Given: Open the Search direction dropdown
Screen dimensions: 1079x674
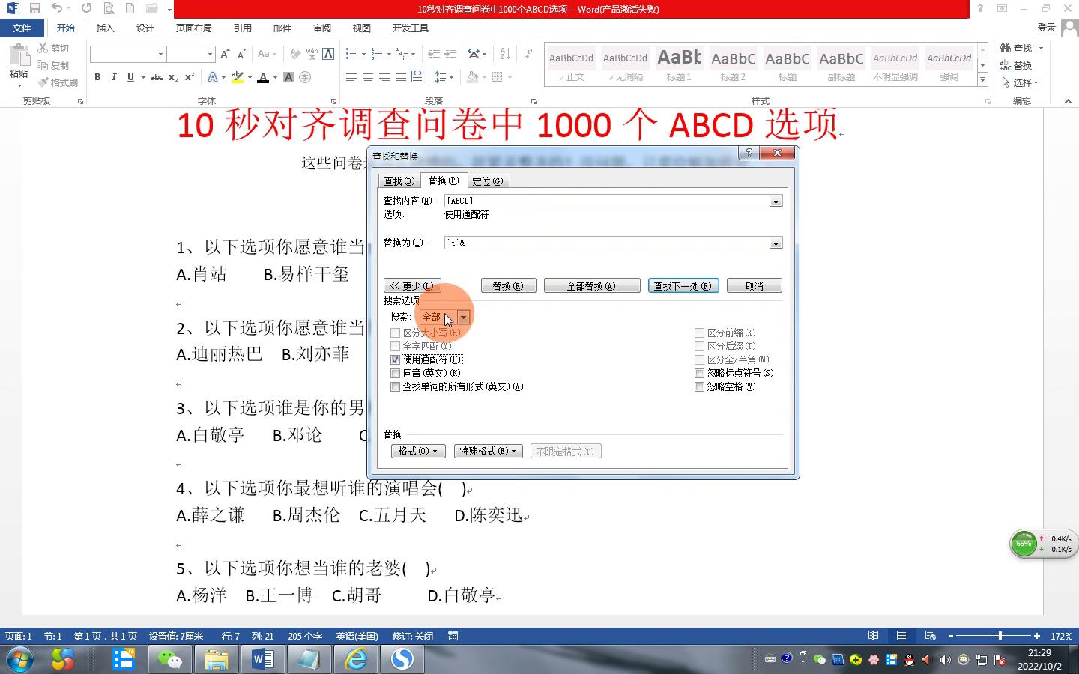Looking at the screenshot, I should [x=463, y=318].
